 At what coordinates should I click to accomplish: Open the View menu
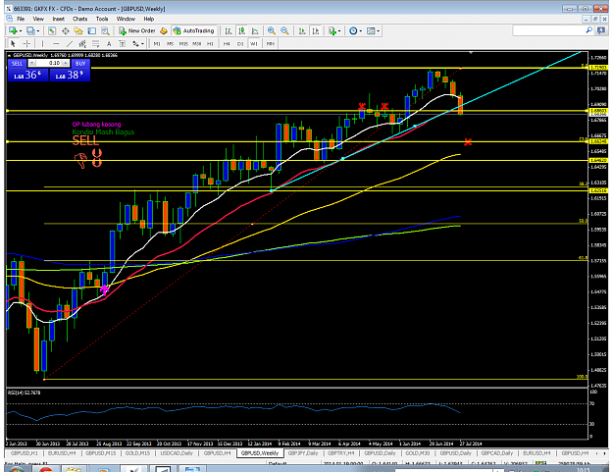point(38,19)
